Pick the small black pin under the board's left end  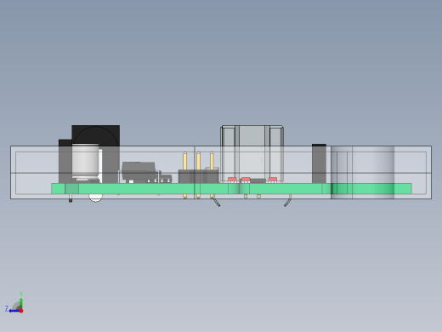[x=71, y=198]
